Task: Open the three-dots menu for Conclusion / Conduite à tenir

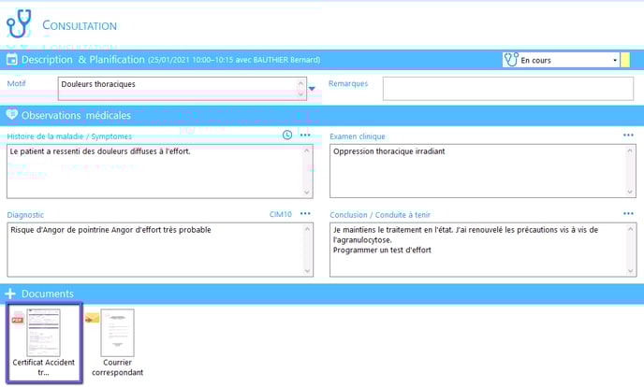Action: click(628, 214)
